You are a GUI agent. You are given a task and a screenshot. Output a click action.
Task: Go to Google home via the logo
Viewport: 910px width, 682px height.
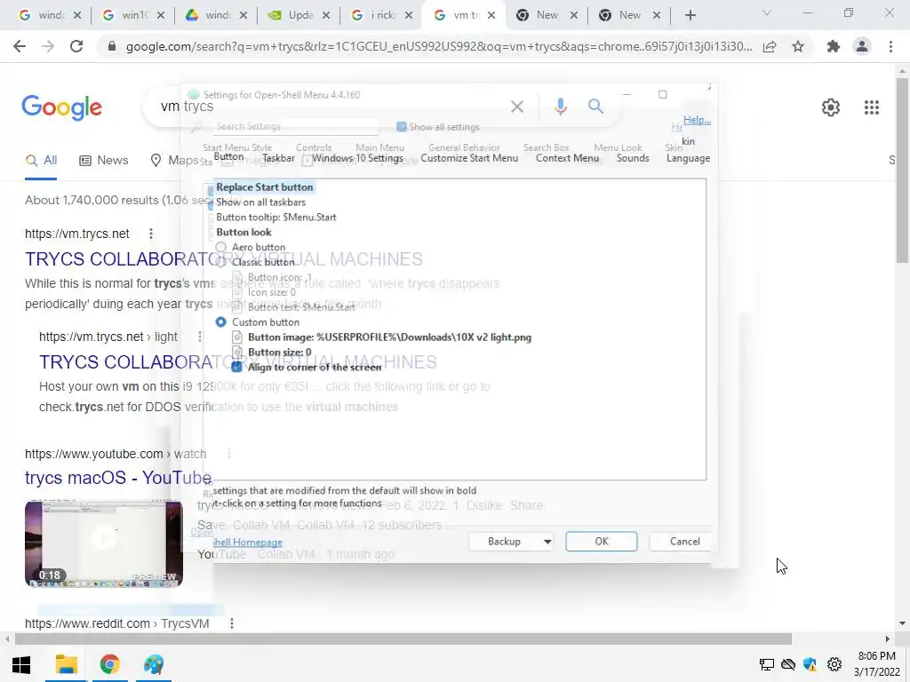pos(61,107)
